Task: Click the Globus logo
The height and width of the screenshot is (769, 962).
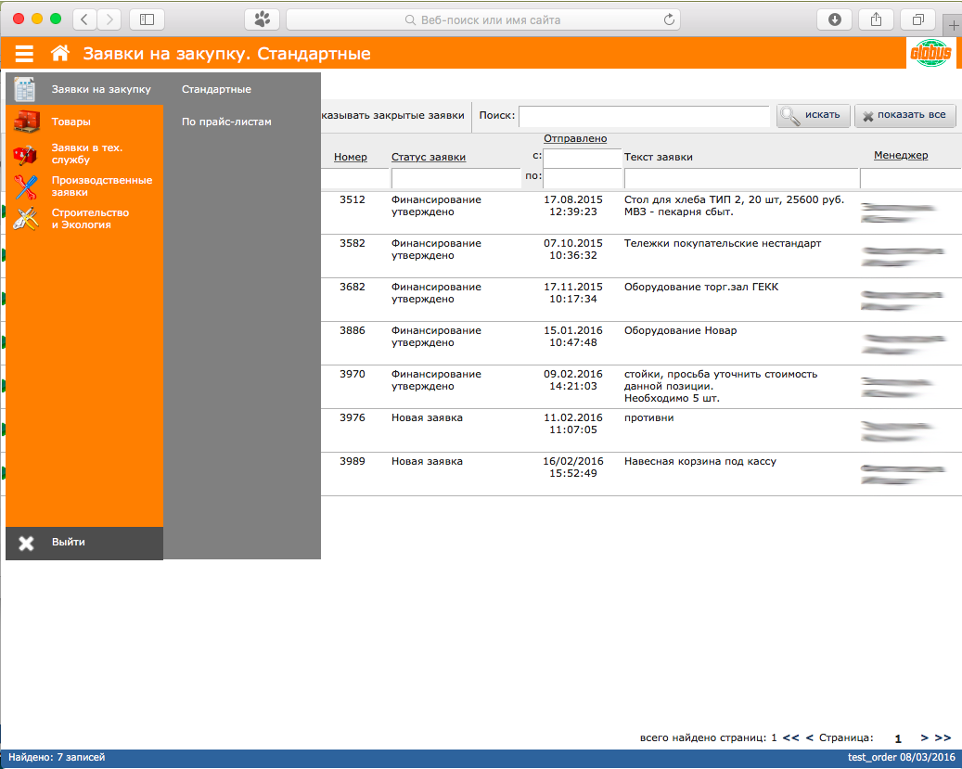Action: click(x=930, y=54)
